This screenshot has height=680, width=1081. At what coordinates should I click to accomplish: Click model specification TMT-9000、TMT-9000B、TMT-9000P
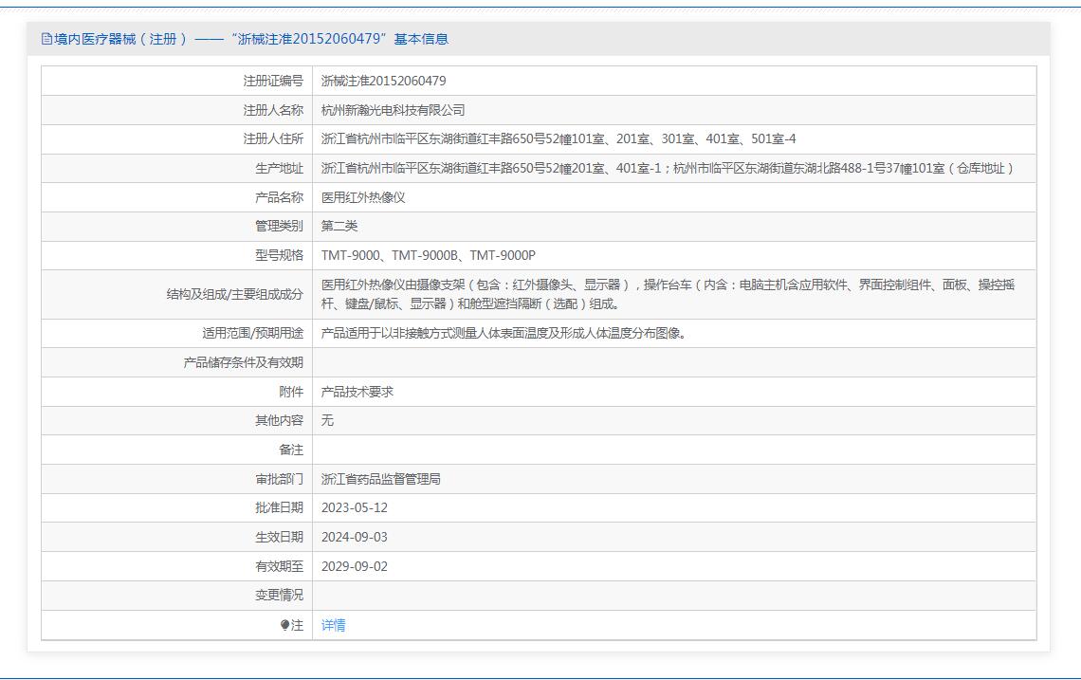click(428, 255)
